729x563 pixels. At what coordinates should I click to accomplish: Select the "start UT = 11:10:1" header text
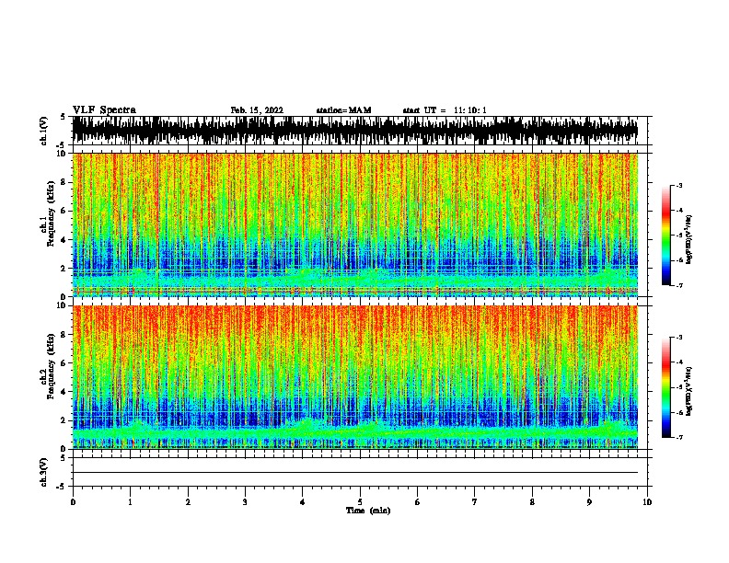(x=444, y=110)
